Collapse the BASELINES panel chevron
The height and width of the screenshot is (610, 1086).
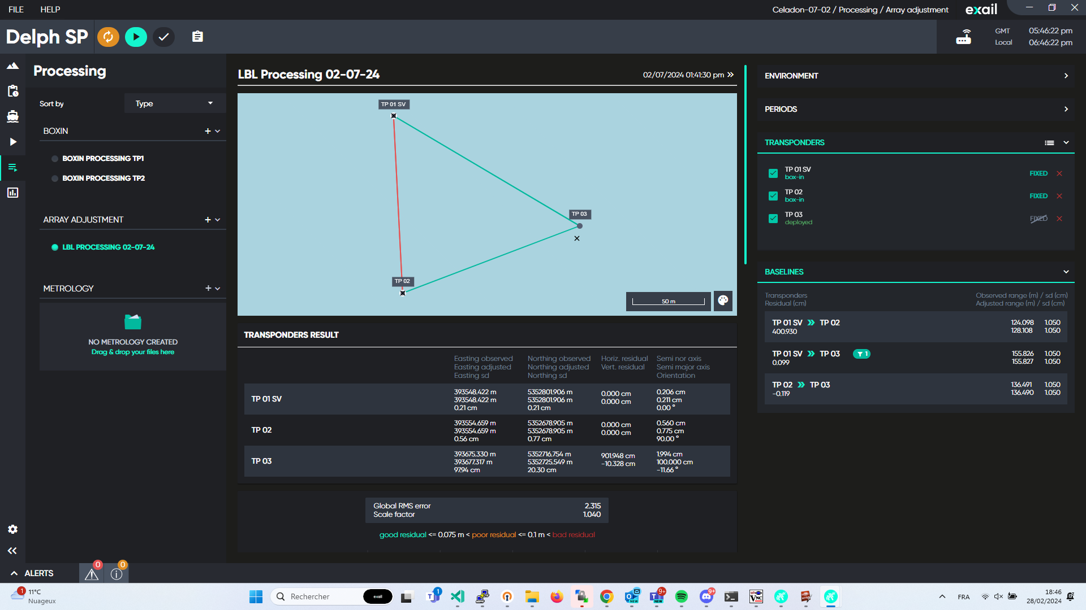(x=1066, y=272)
